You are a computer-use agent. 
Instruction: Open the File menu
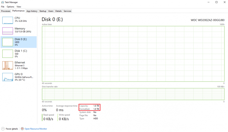3,7
